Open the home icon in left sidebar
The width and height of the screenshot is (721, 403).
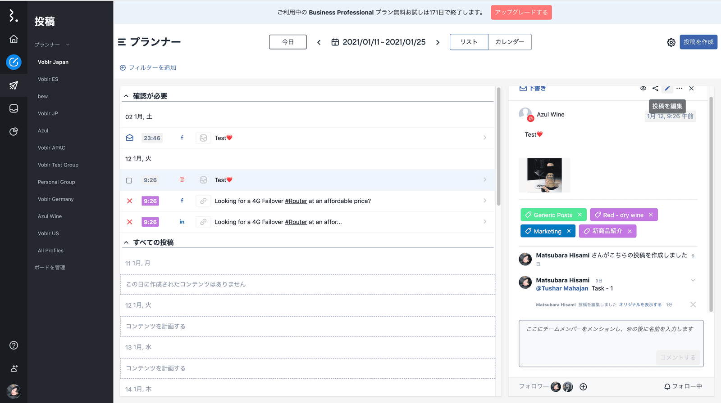click(14, 39)
